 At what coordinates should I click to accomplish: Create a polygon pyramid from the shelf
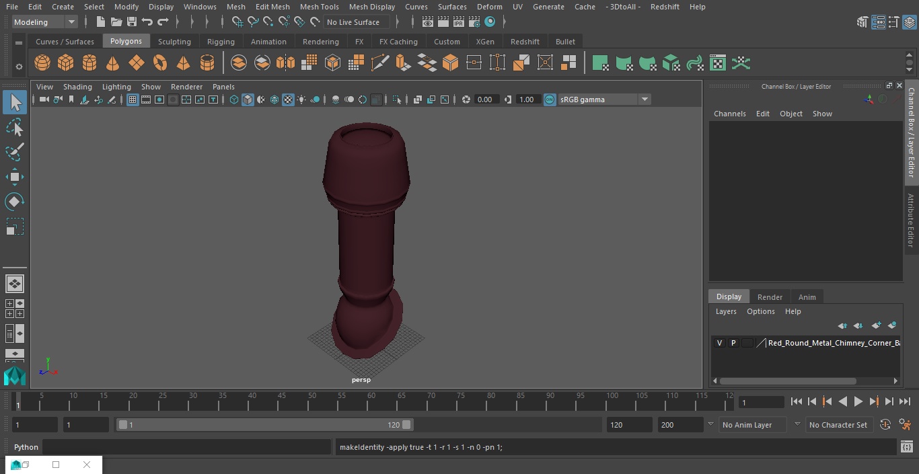click(183, 63)
